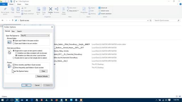Screen dimensions: 182x102
Task: Click Restore Defaults button
Action: pos(42,76)
